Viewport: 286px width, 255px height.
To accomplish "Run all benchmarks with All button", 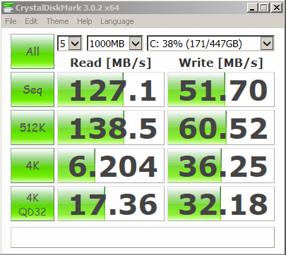I will tap(32, 51).
